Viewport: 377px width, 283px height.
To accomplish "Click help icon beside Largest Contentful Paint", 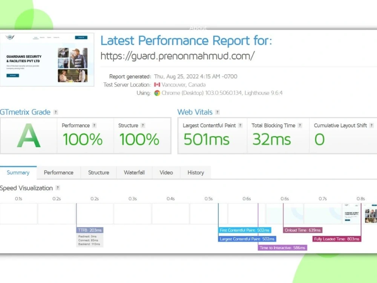I will 240,125.
